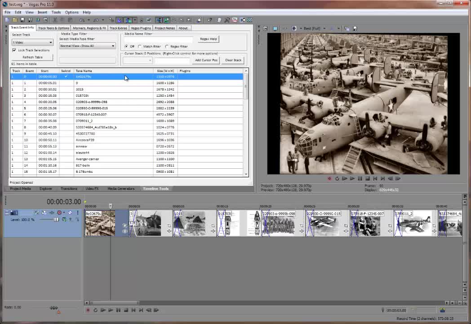Select the Regex filter radio button
Image resolution: width=471 pixels, height=324 pixels.
pyautogui.click(x=167, y=46)
